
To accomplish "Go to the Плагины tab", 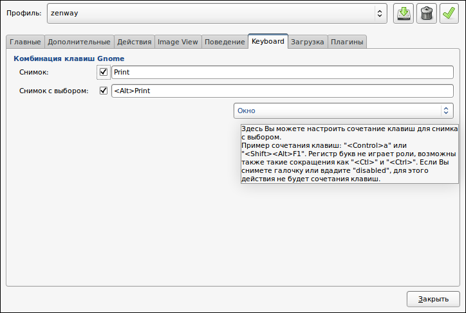I will click(347, 42).
